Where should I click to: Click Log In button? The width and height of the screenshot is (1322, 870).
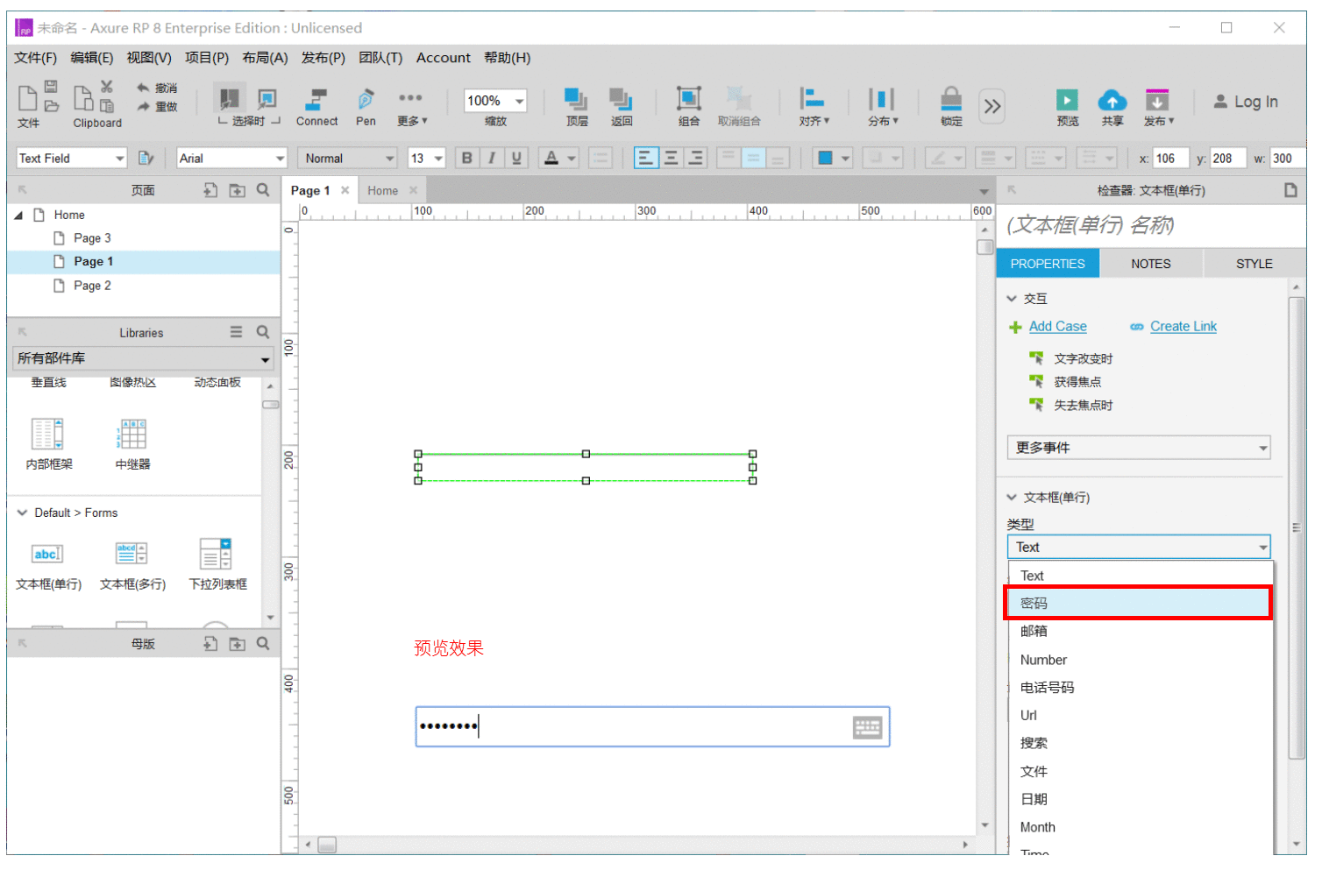pyautogui.click(x=1245, y=102)
